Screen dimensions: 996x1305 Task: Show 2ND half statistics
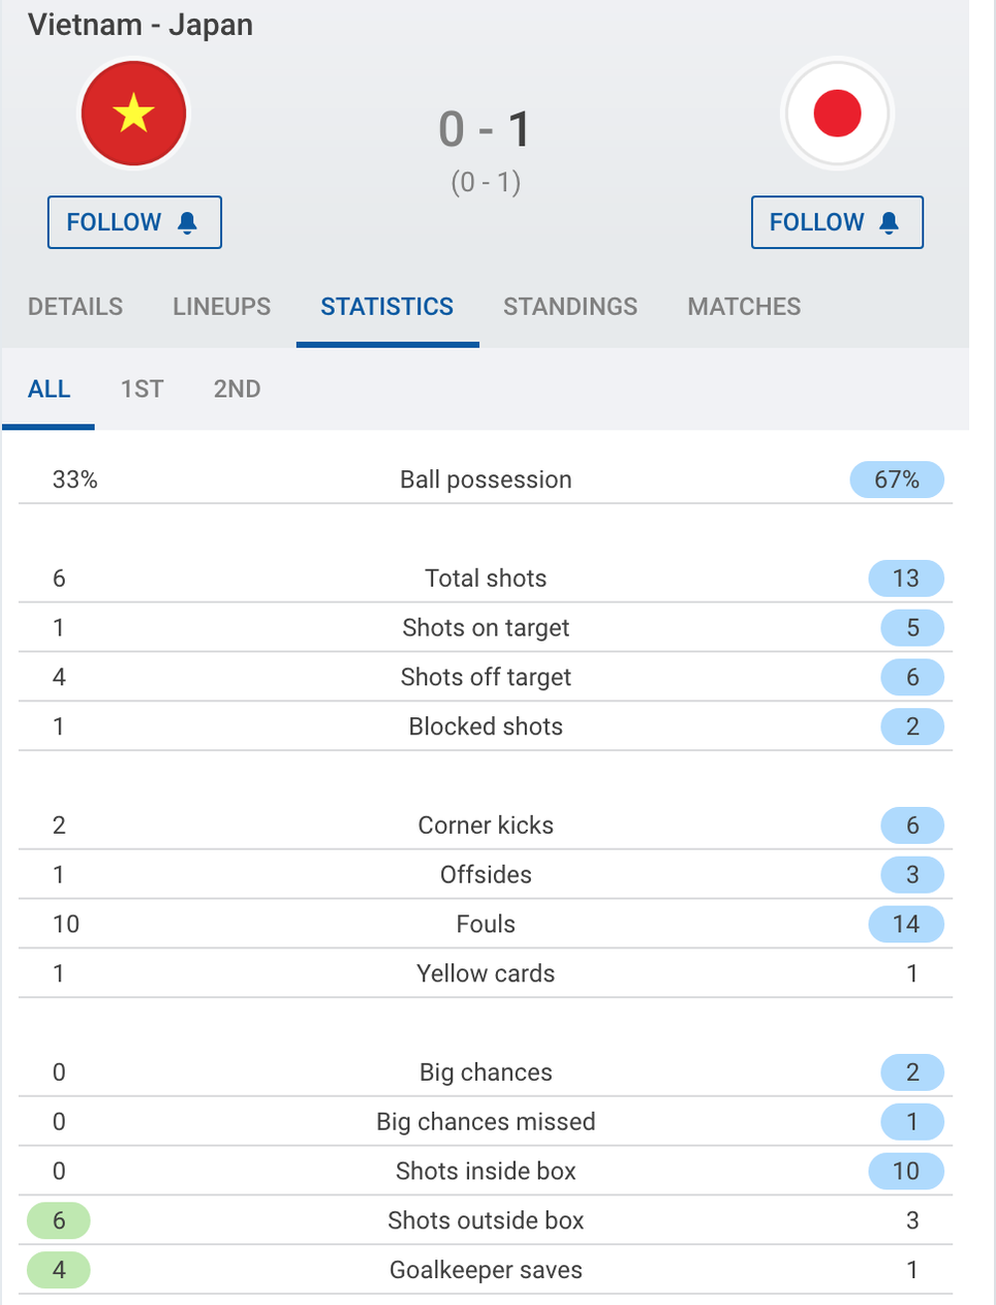click(237, 390)
